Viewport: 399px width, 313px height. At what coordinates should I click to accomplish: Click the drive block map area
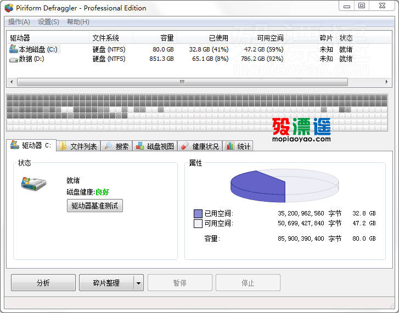197,112
